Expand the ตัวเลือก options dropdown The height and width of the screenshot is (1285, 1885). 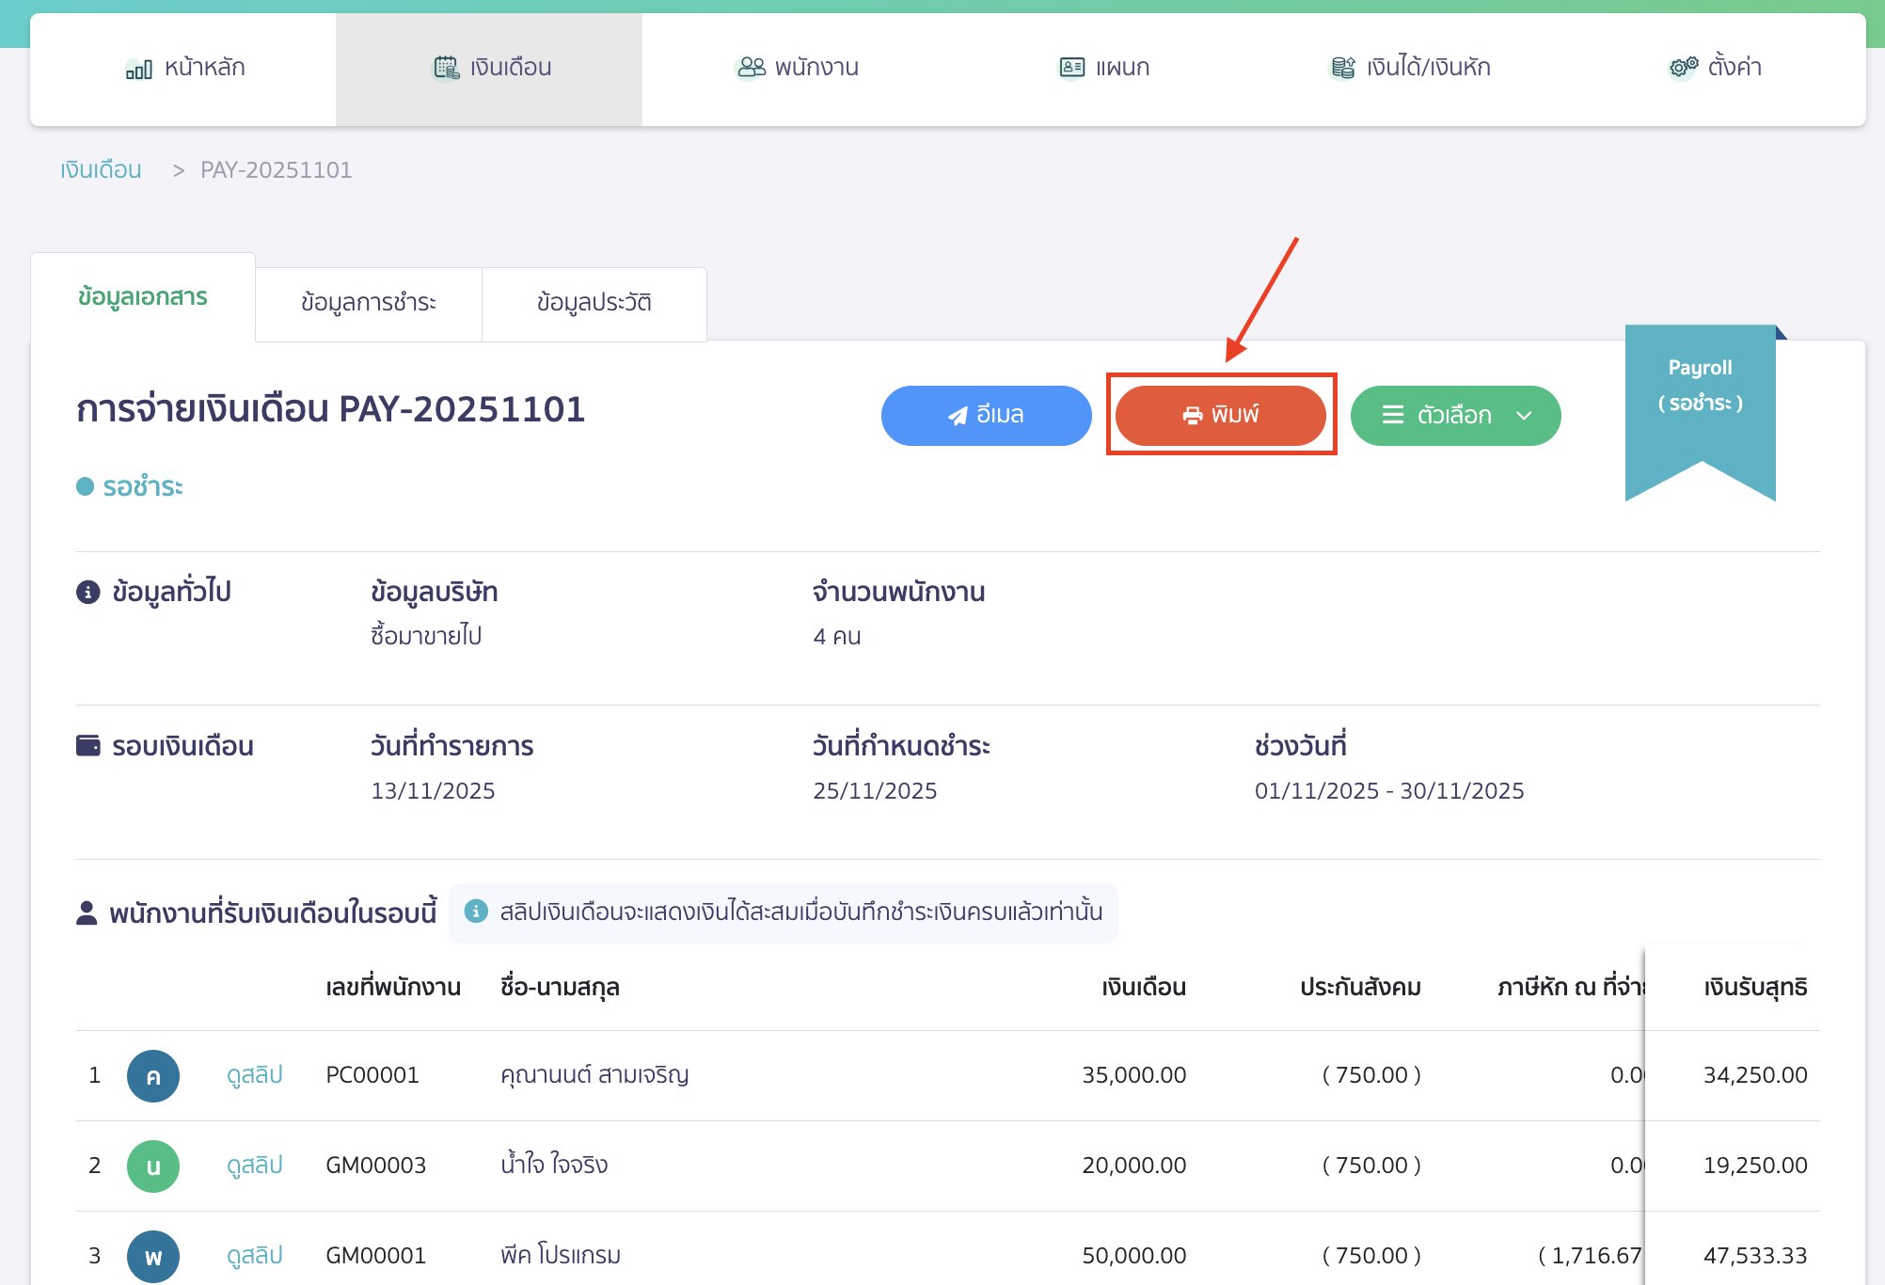(x=1454, y=415)
